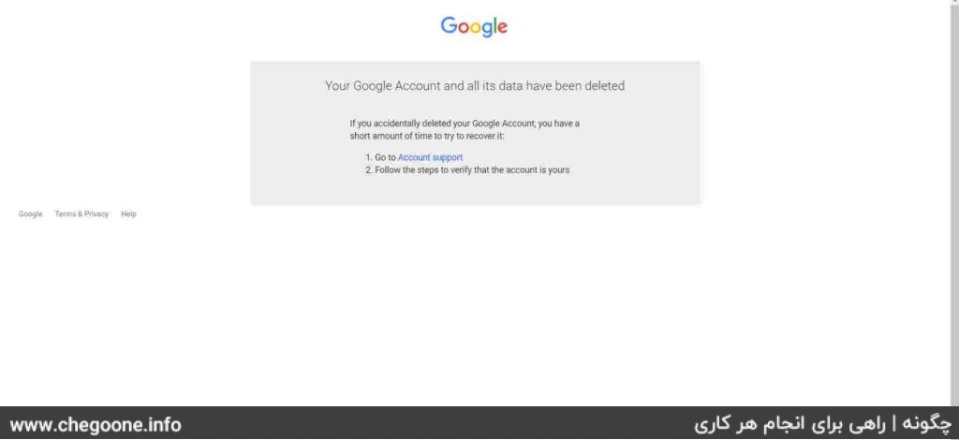The height and width of the screenshot is (440, 959).
Task: Click the Google footer link
Action: [x=31, y=213]
